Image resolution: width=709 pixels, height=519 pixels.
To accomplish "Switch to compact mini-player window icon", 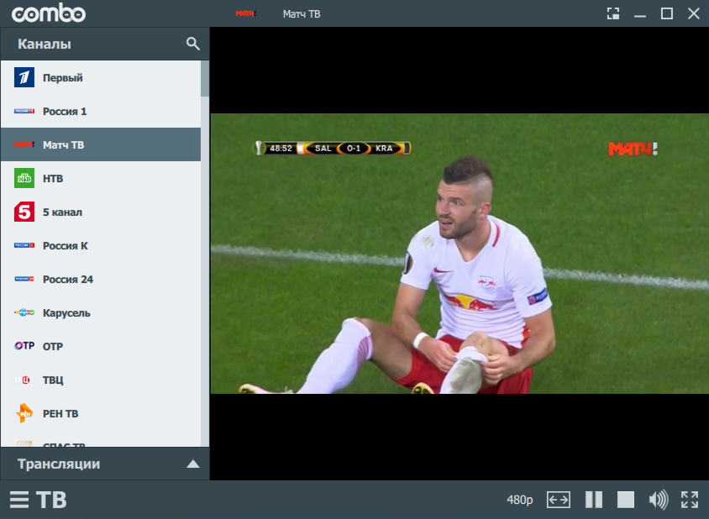I will [x=613, y=13].
